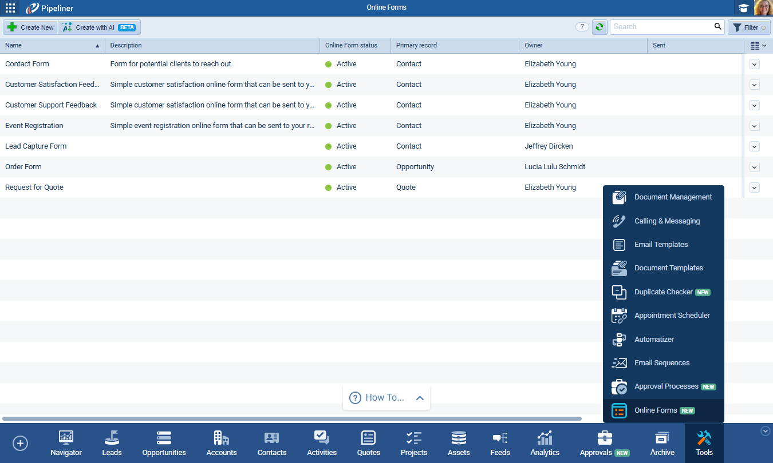Expand the How To panel chevron
The width and height of the screenshot is (773, 463).
[x=420, y=398]
